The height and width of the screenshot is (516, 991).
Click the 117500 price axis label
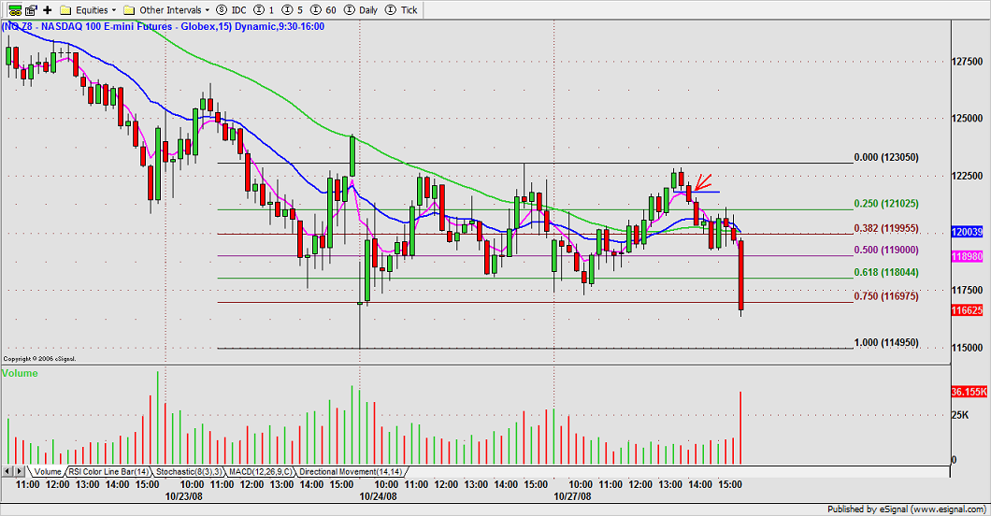[x=967, y=290]
